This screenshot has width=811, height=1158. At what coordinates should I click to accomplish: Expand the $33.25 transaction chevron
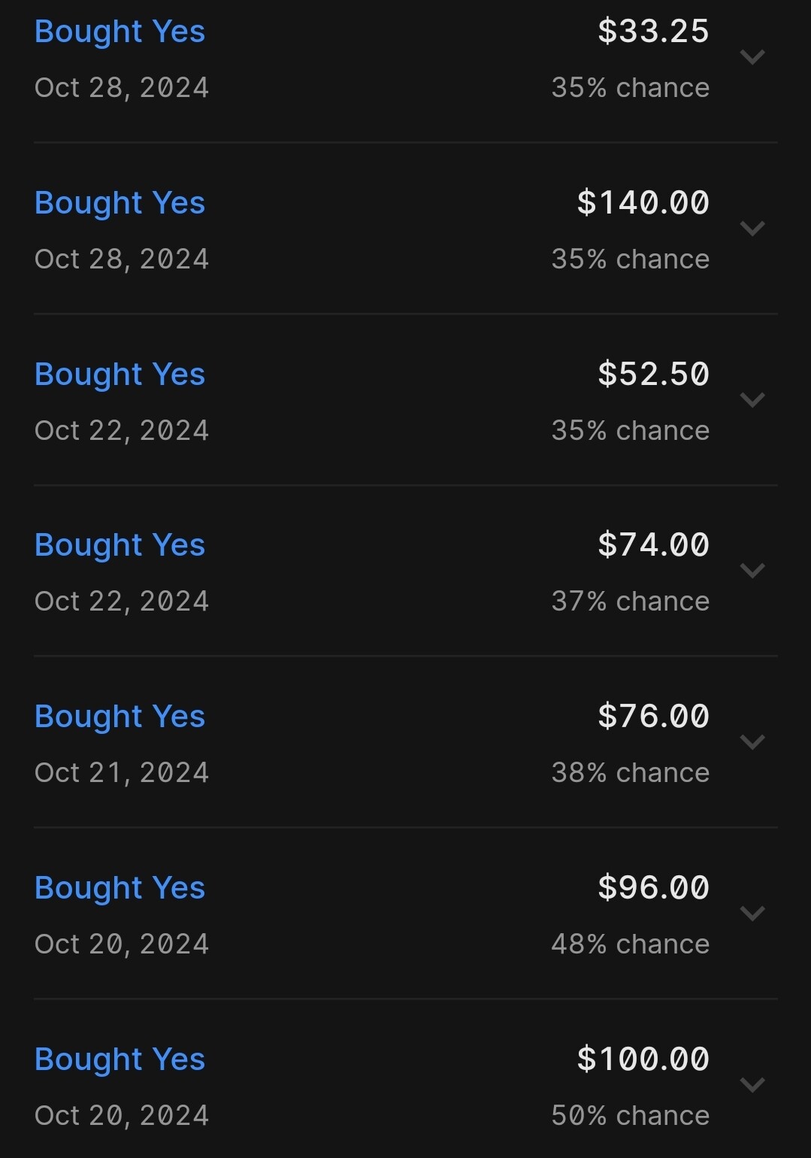click(x=752, y=57)
